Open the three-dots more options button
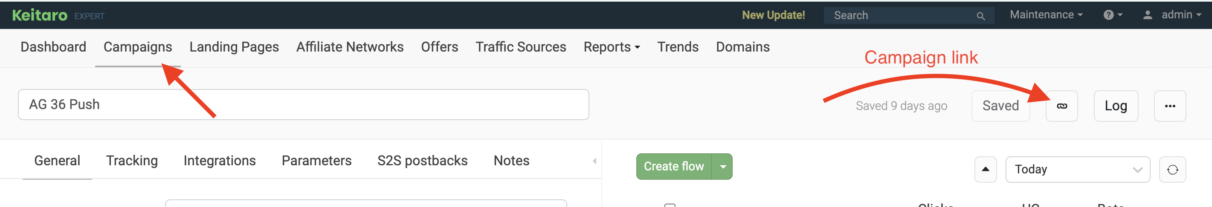This screenshot has height=207, width=1212. [1170, 106]
